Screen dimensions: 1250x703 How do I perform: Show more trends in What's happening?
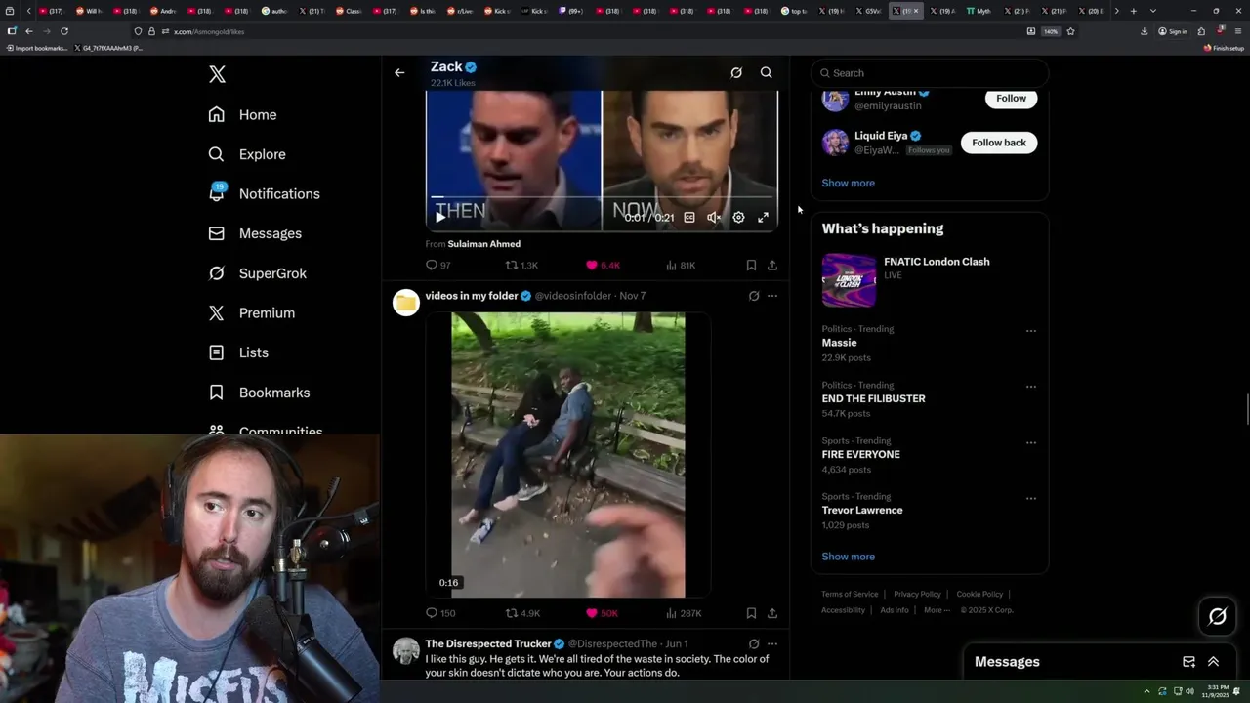[x=848, y=557]
